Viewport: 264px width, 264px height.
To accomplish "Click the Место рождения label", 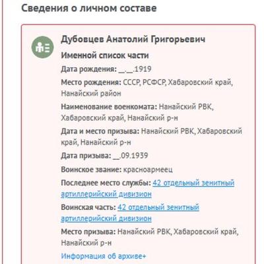I will 91,82.
